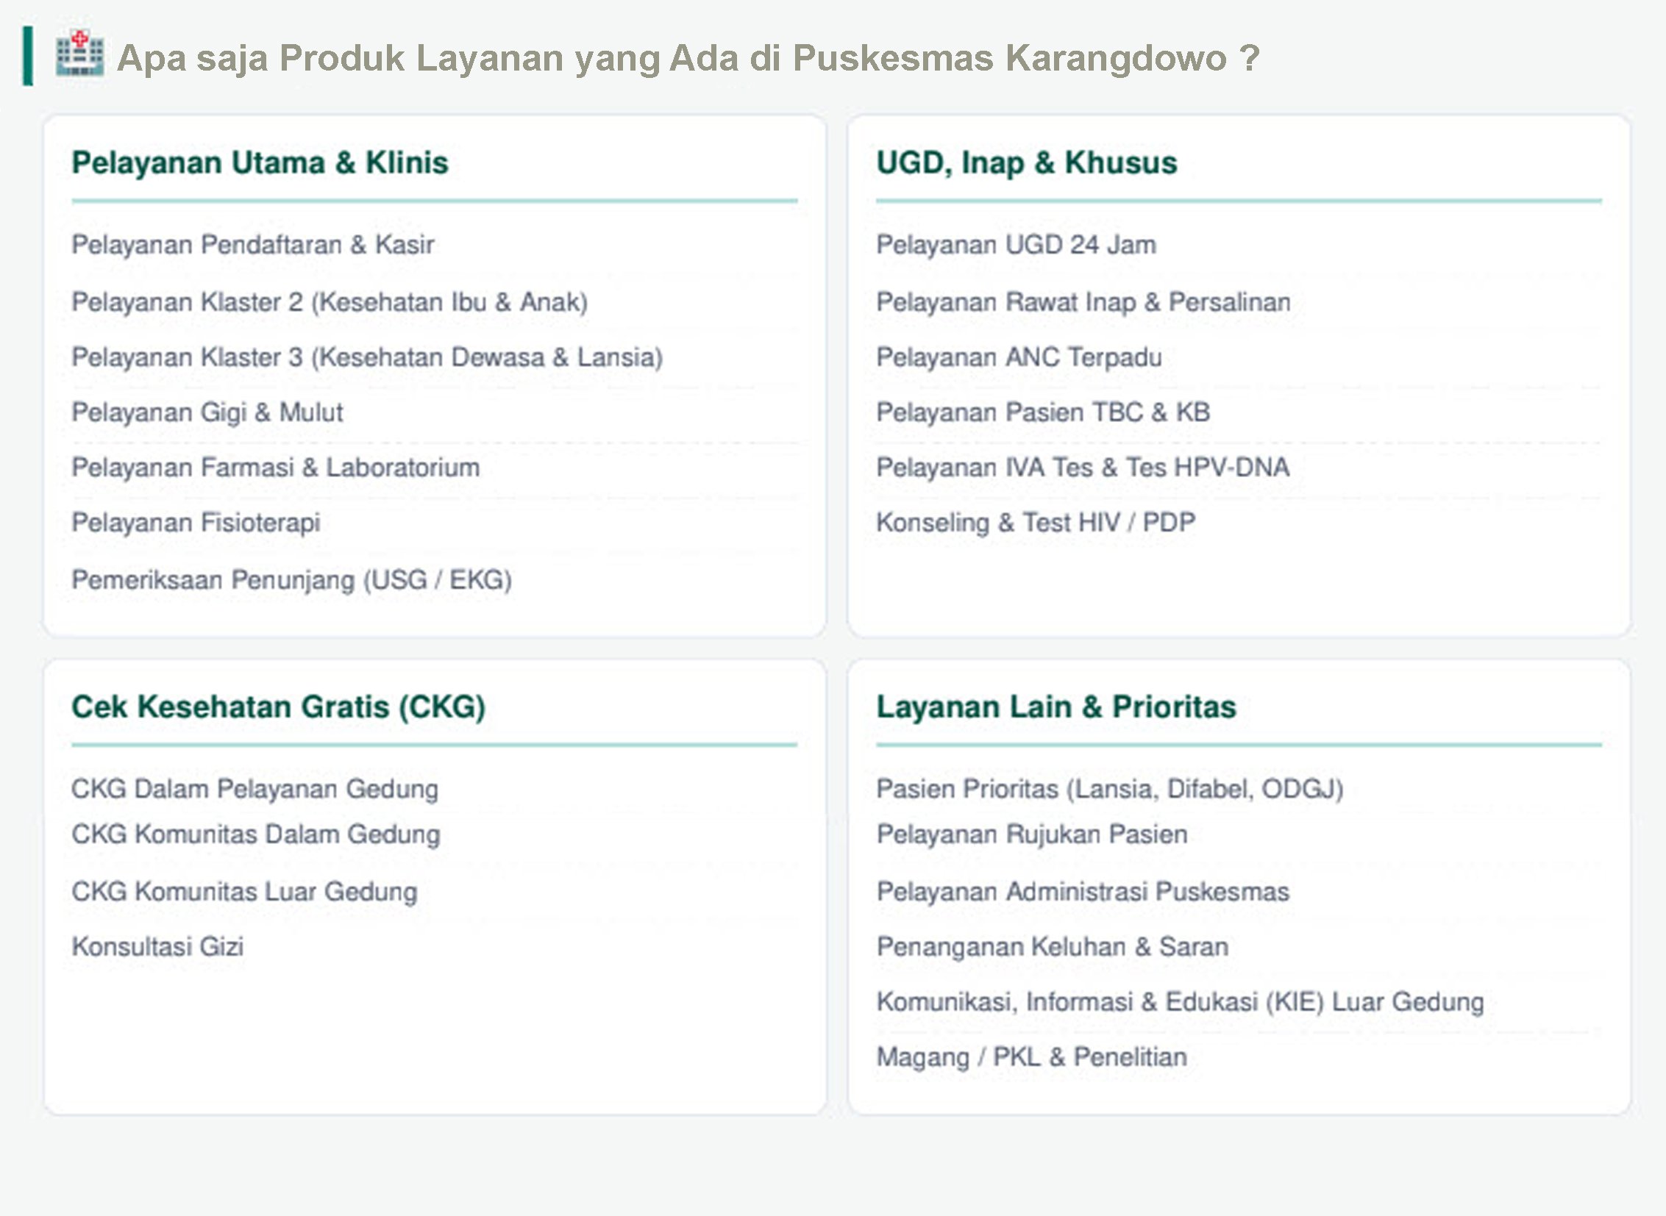Open Pelayanan IVA Tes & Tes HPV-DNA
Viewport: 1666px width, 1216px height.
coord(1083,468)
